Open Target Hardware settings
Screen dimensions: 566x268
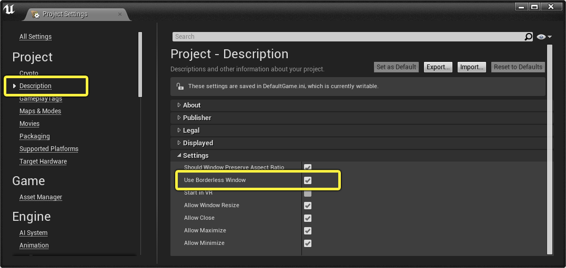coord(43,162)
